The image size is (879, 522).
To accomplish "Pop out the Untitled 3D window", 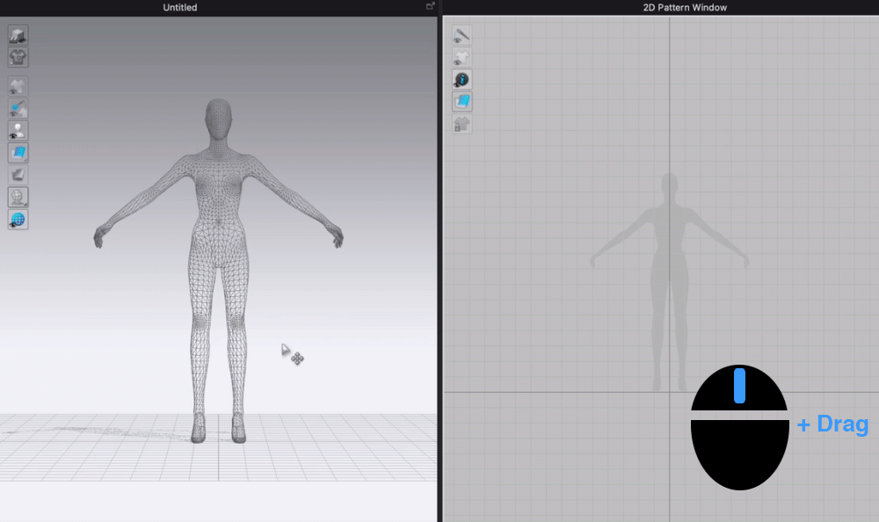I will point(430,6).
